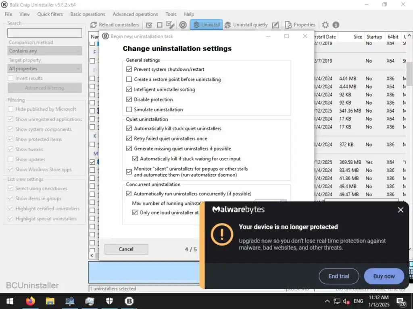The image size is (413, 309).
Task: Enable Simulate uninstallation checkbox
Action: pos(129,109)
